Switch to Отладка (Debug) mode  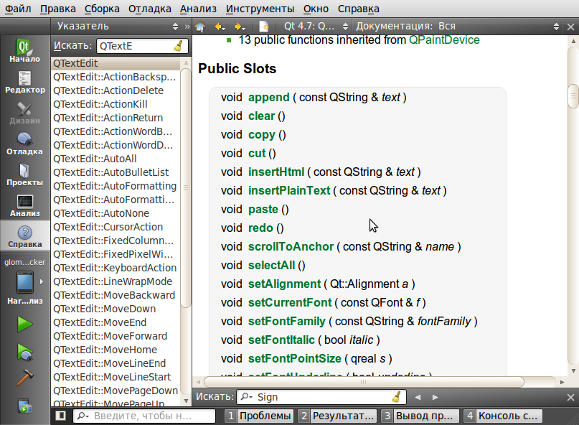click(x=24, y=142)
